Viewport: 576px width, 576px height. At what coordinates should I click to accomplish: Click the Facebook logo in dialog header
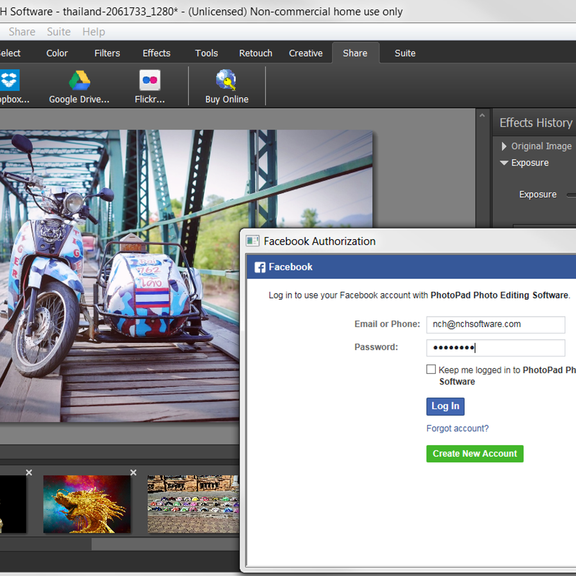pos(260,267)
